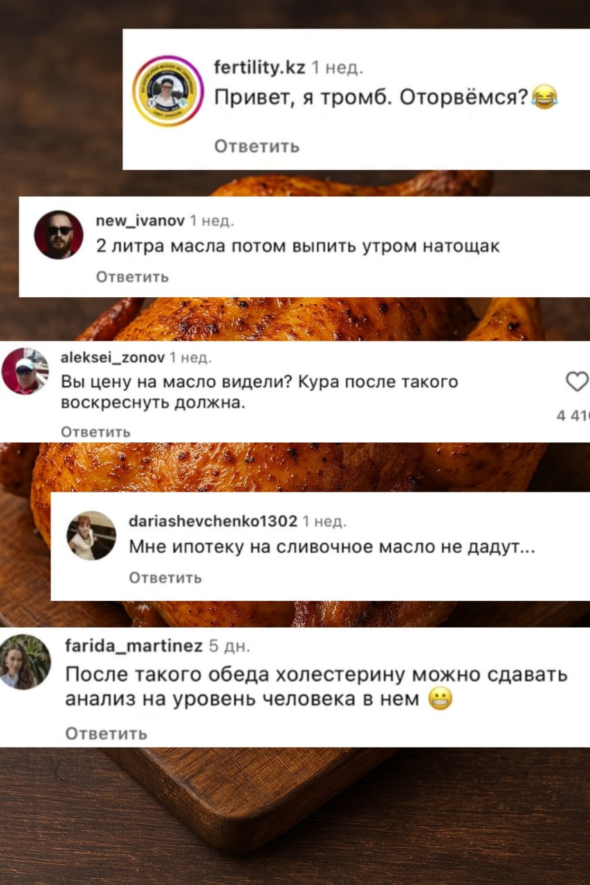
Task: Reply to aleksei_zonov's butter price comment
Action: (x=95, y=431)
